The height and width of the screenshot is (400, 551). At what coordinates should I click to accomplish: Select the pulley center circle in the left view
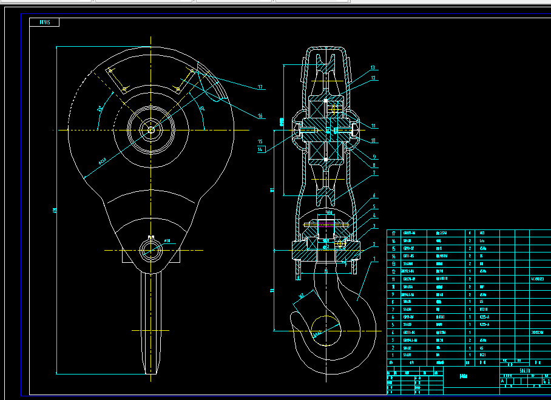[x=151, y=130]
